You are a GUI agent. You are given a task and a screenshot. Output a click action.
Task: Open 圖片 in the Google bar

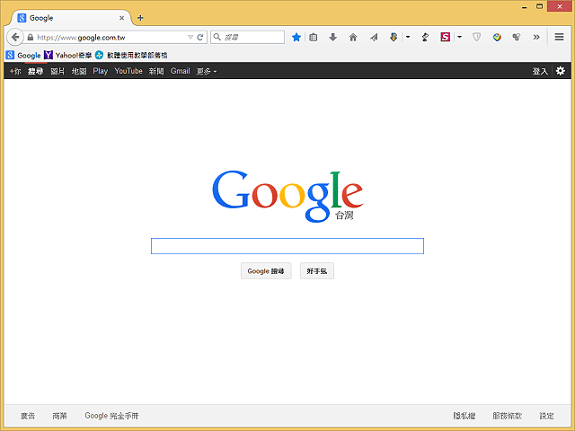click(x=57, y=71)
